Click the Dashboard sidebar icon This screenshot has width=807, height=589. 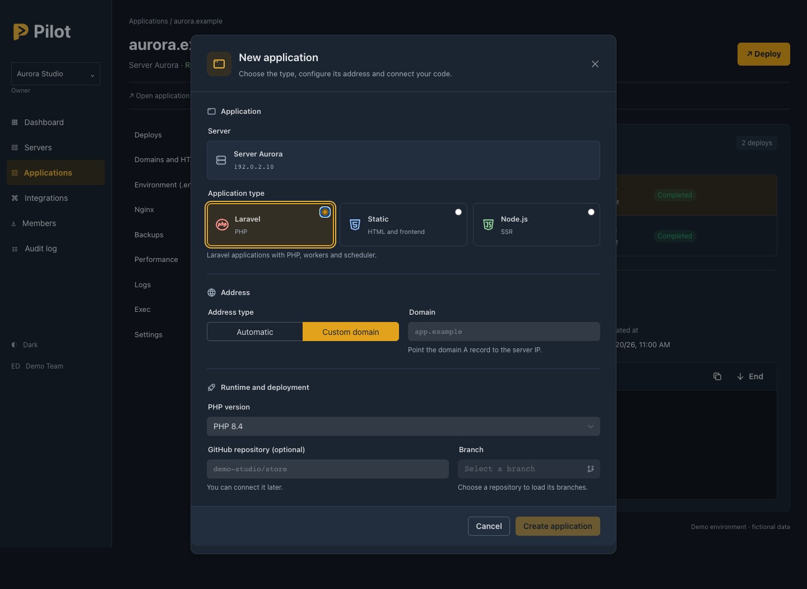coord(15,122)
